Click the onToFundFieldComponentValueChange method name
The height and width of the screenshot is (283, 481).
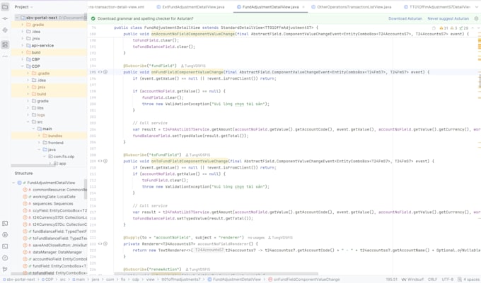190,161
